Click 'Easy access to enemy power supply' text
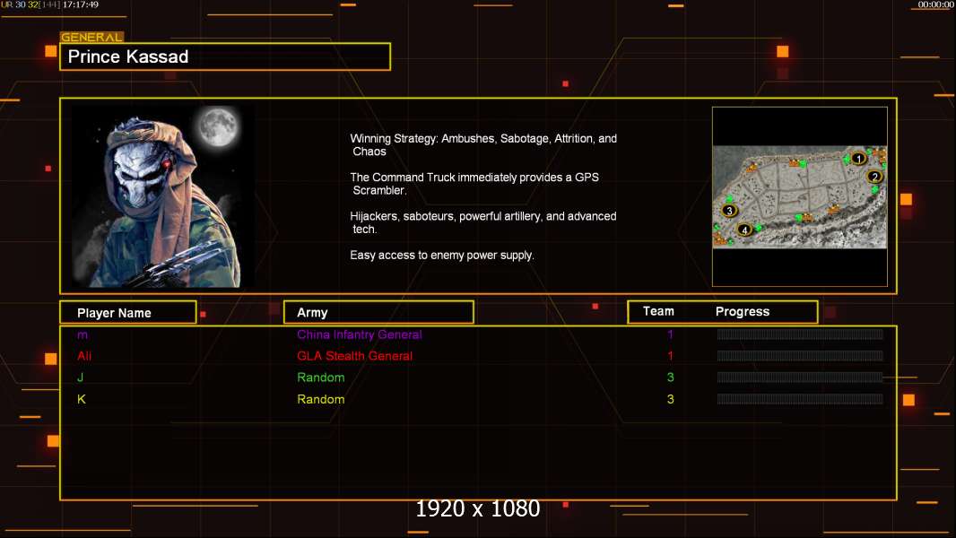956x538 pixels. coord(442,256)
